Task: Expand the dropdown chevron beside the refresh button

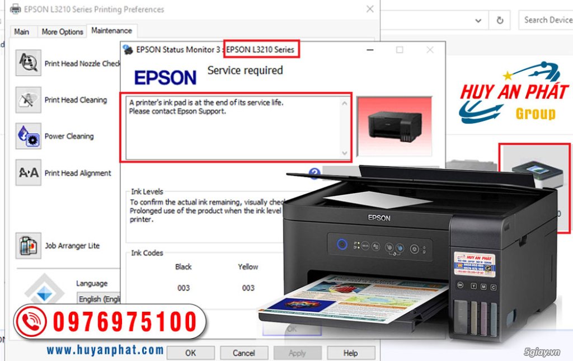Action: point(478,20)
